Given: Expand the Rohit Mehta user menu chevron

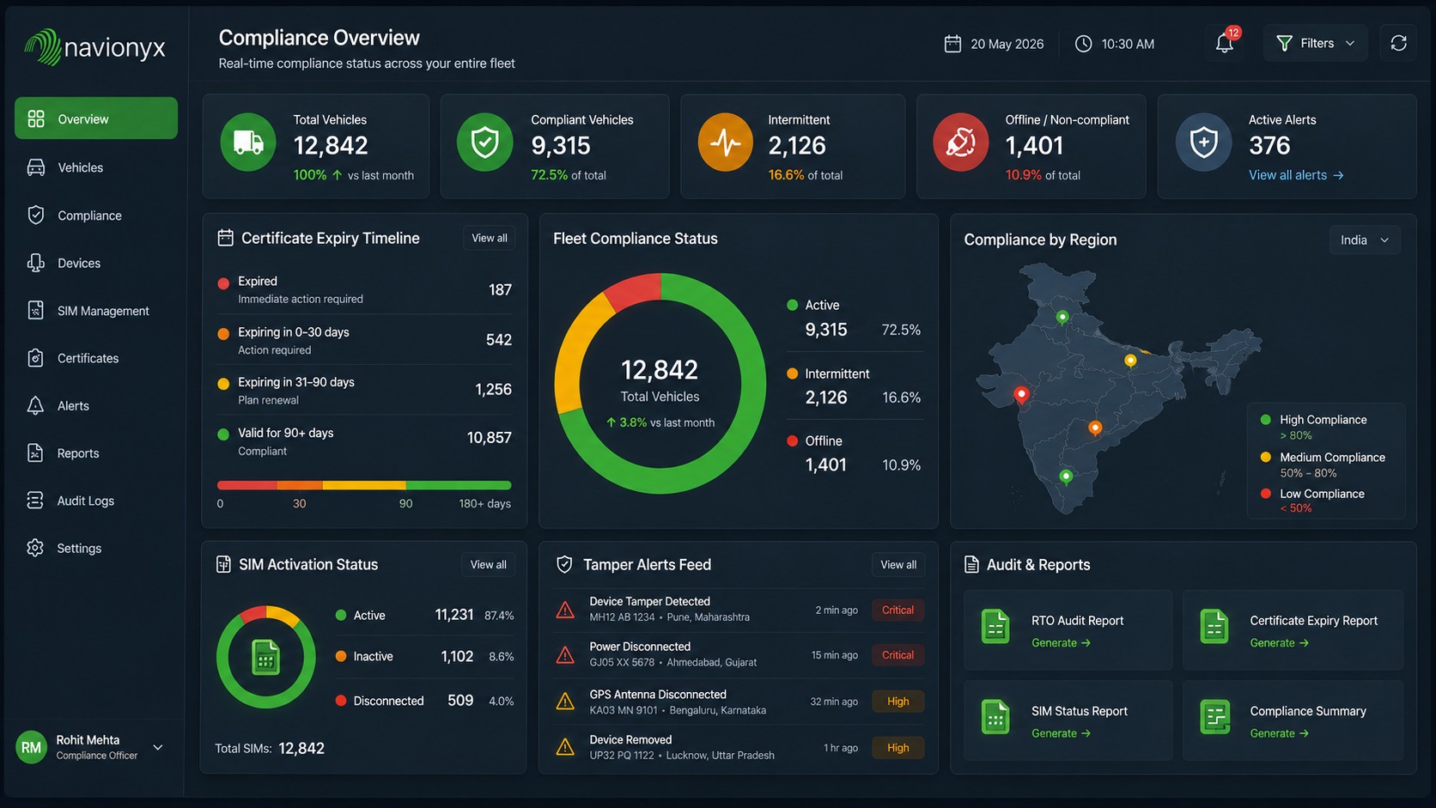Looking at the screenshot, I should coord(158,747).
